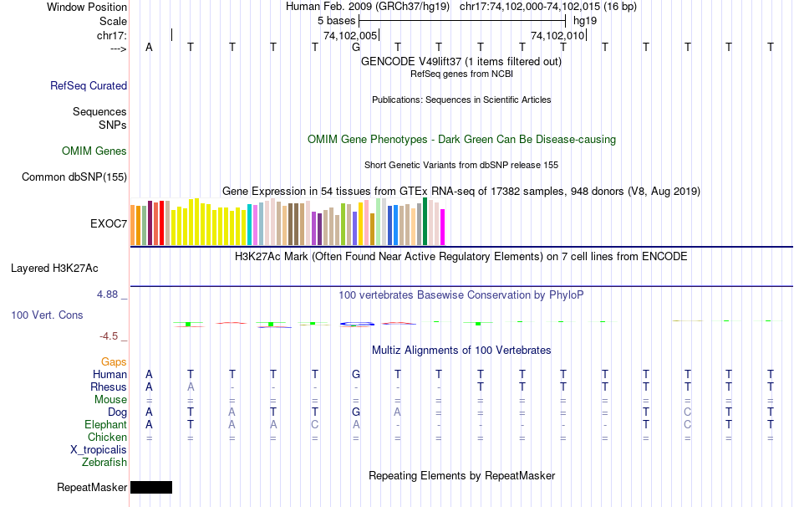Select the dark green bar in GTEx chart
Image resolution: width=794 pixels, height=507 pixels.
[425, 222]
